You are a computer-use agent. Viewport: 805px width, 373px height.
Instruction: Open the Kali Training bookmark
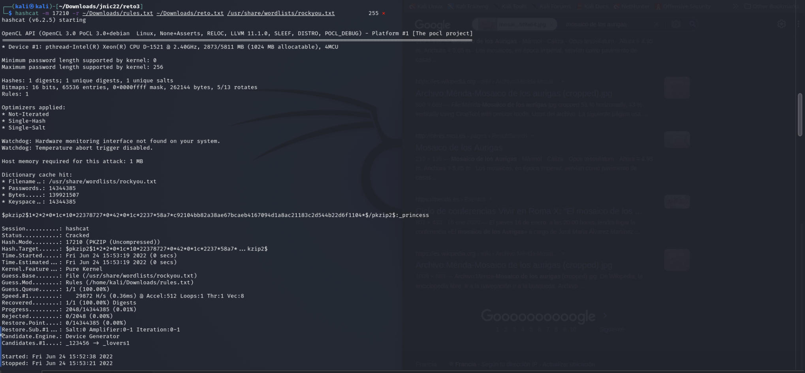[468, 6]
